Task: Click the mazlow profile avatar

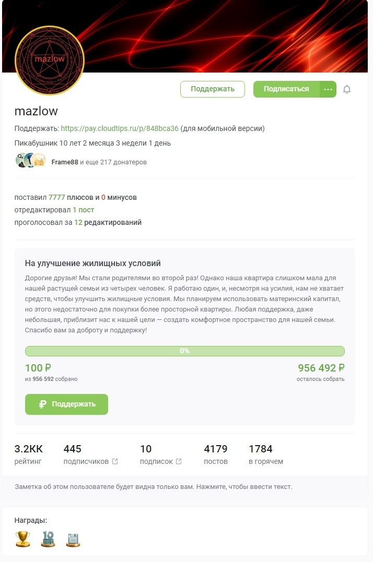Action: 50,61
